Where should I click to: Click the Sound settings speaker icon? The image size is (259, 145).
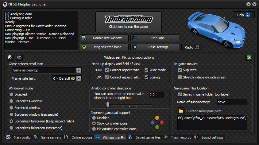pos(196,137)
